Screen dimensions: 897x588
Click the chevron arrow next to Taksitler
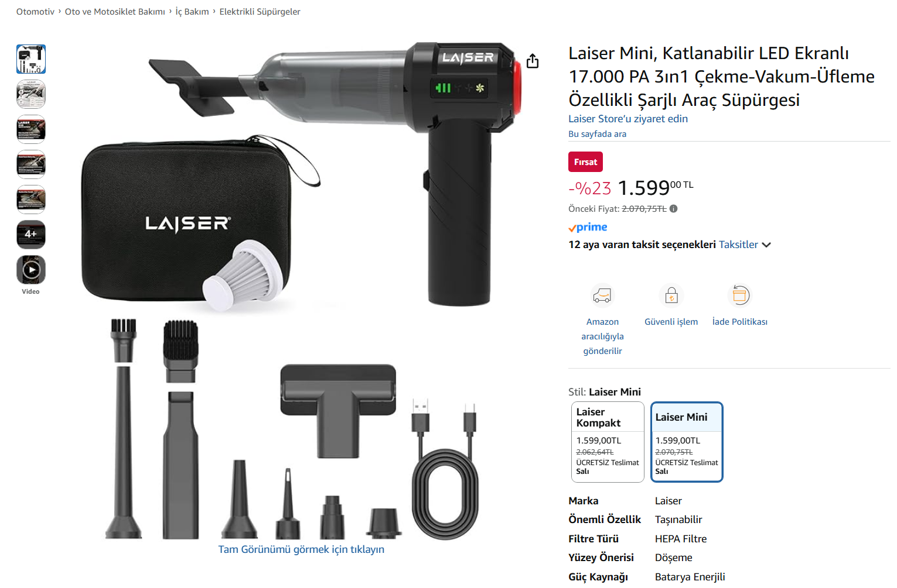(x=766, y=245)
